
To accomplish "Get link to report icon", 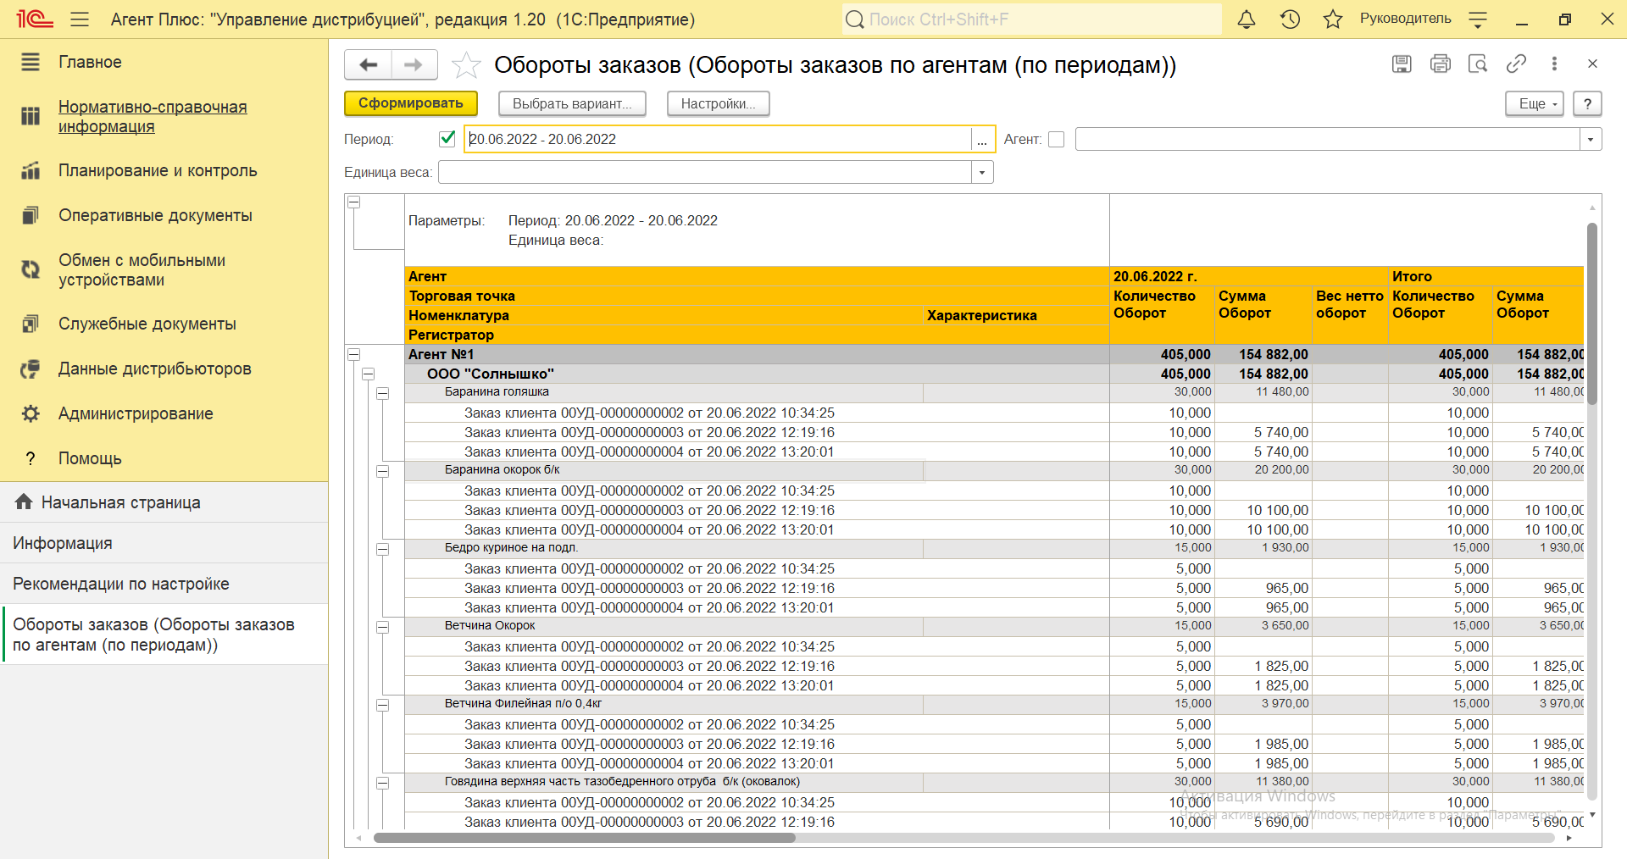I will click(x=1516, y=64).
